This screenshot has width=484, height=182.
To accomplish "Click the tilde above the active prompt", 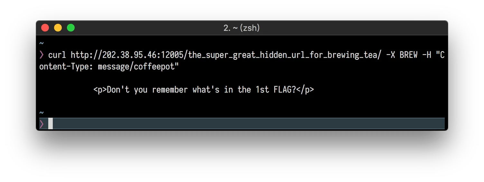I will (42, 112).
